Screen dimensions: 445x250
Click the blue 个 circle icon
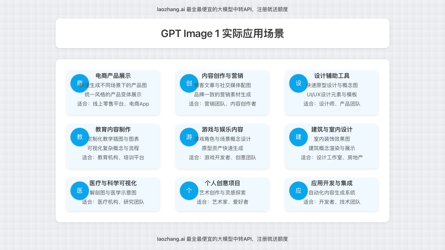[x=189, y=191]
